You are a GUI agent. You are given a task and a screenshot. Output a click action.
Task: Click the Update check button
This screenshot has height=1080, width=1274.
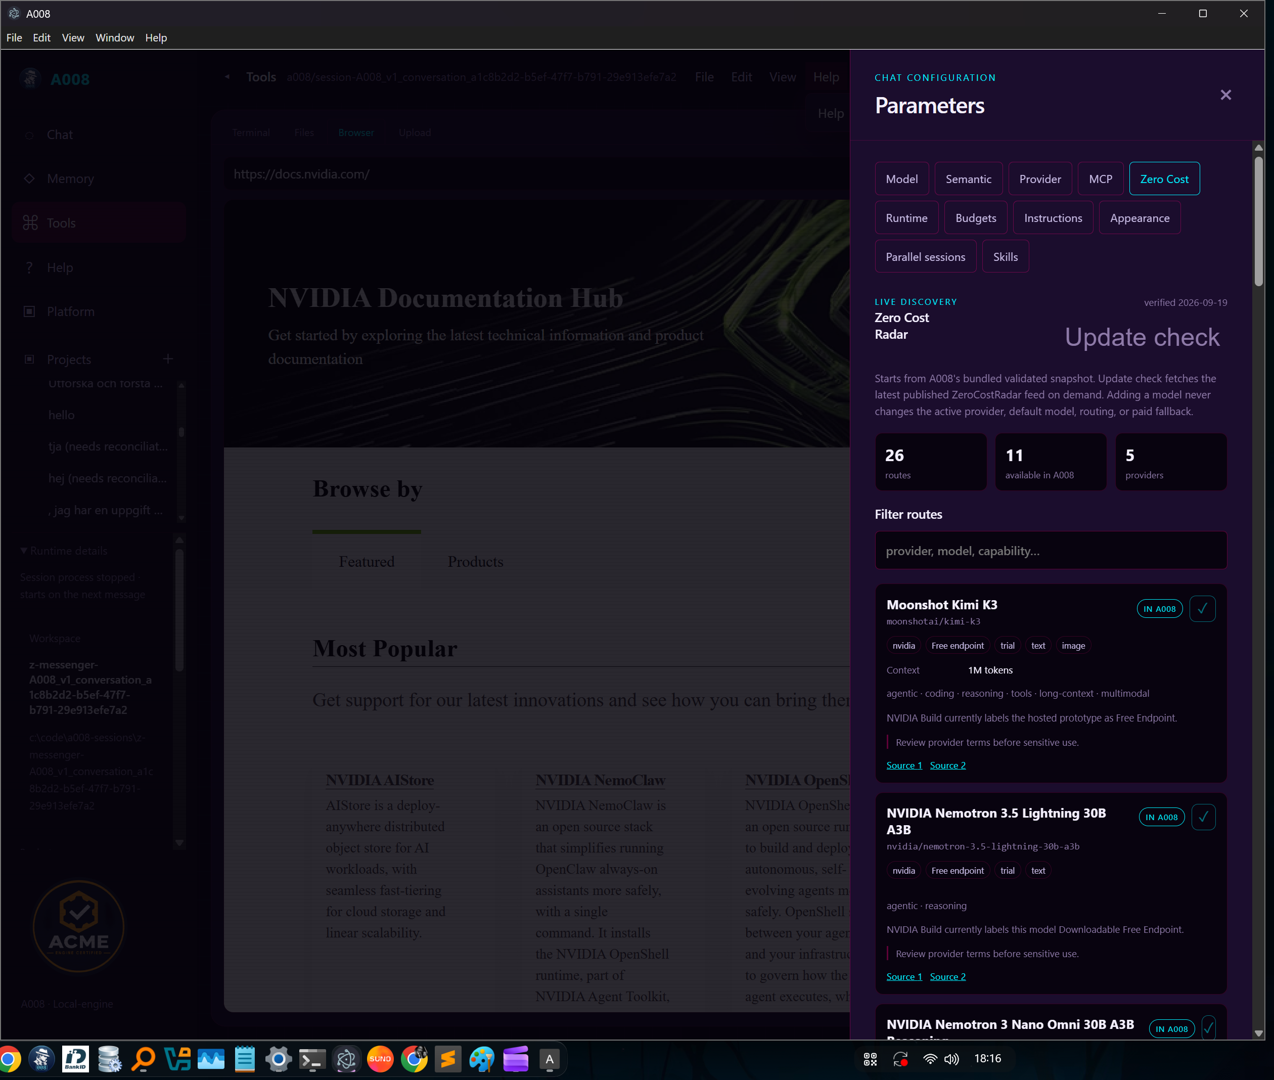pyautogui.click(x=1143, y=337)
